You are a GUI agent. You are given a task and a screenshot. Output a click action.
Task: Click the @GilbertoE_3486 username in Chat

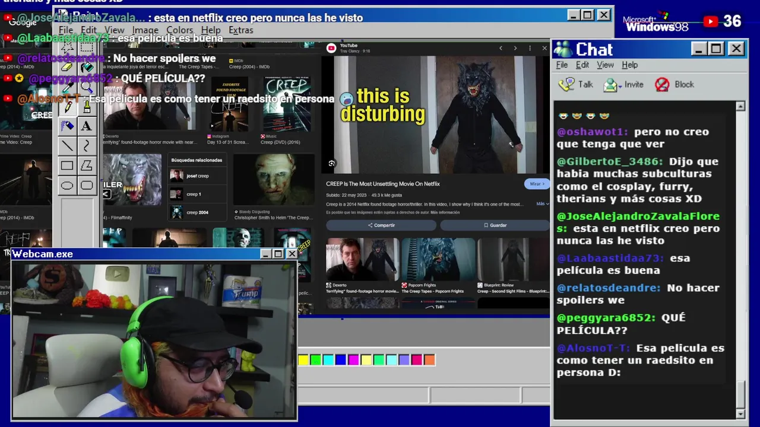coord(610,161)
